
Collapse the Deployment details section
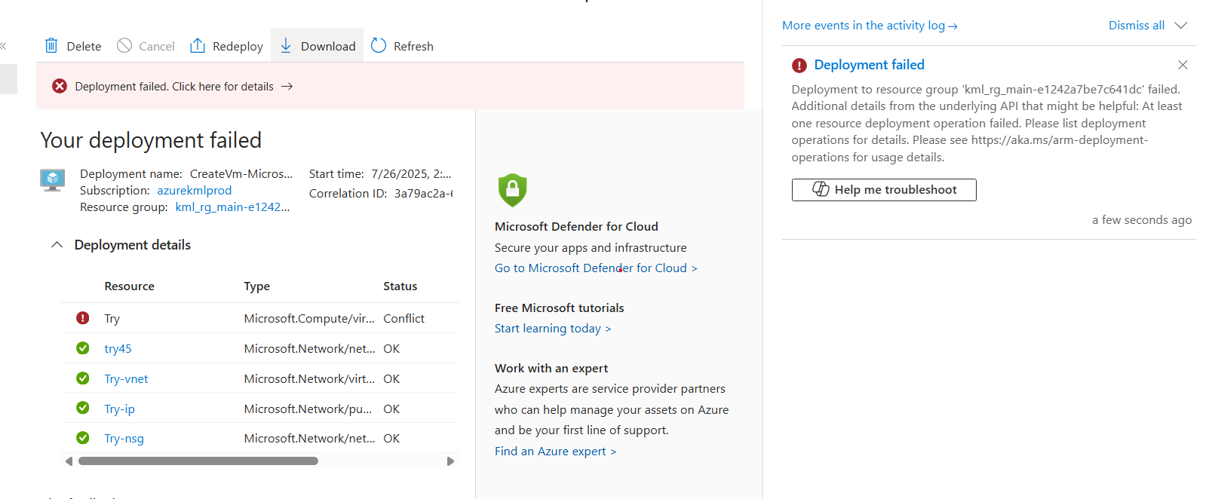tap(57, 245)
